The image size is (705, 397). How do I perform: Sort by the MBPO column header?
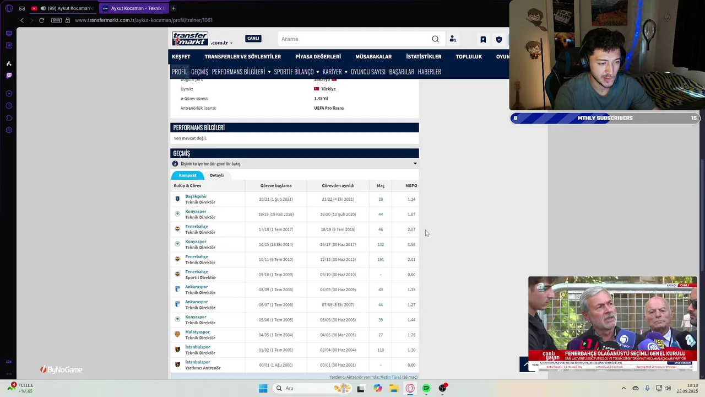point(411,186)
